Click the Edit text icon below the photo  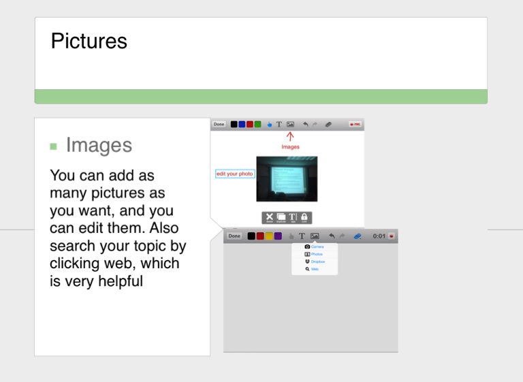click(x=293, y=217)
